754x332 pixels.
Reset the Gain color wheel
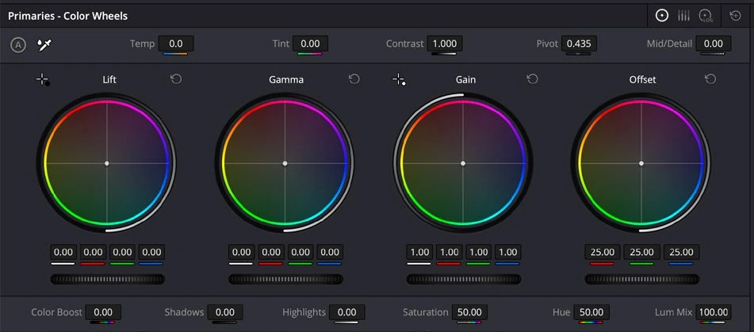[x=532, y=78]
